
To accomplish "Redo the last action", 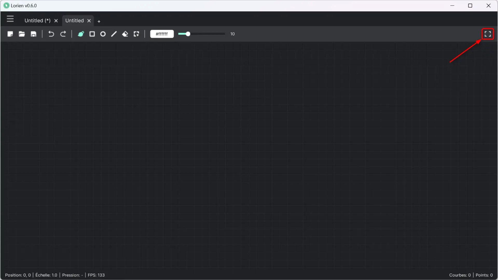I will coord(63,34).
